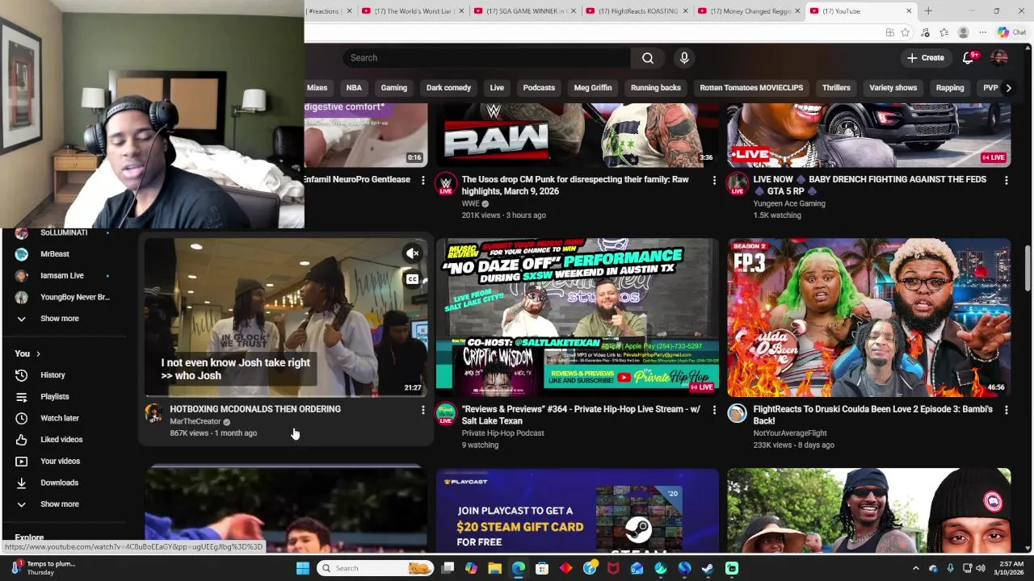The height and width of the screenshot is (581, 1034).
Task: Open Yungeen Ace Gaming channel name
Action: [789, 203]
